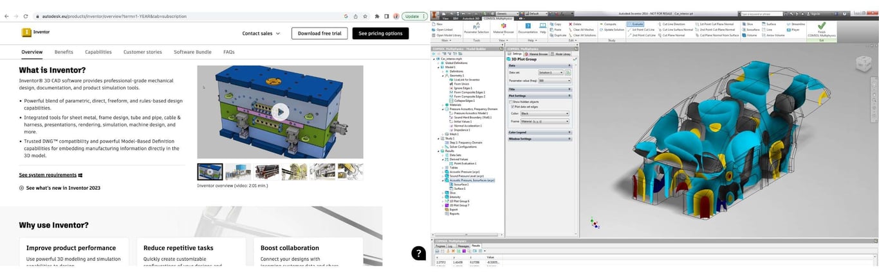Image resolution: width=879 pixels, height=277 pixels.
Task: Open the Software Bundle tab
Action: pos(192,52)
